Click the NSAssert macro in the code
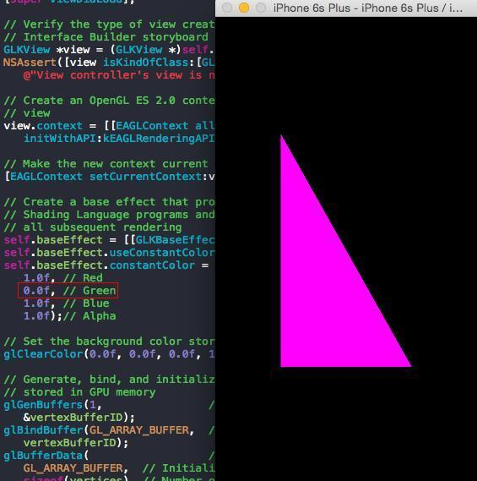Image resolution: width=477 pixels, height=481 pixels. tap(30, 63)
